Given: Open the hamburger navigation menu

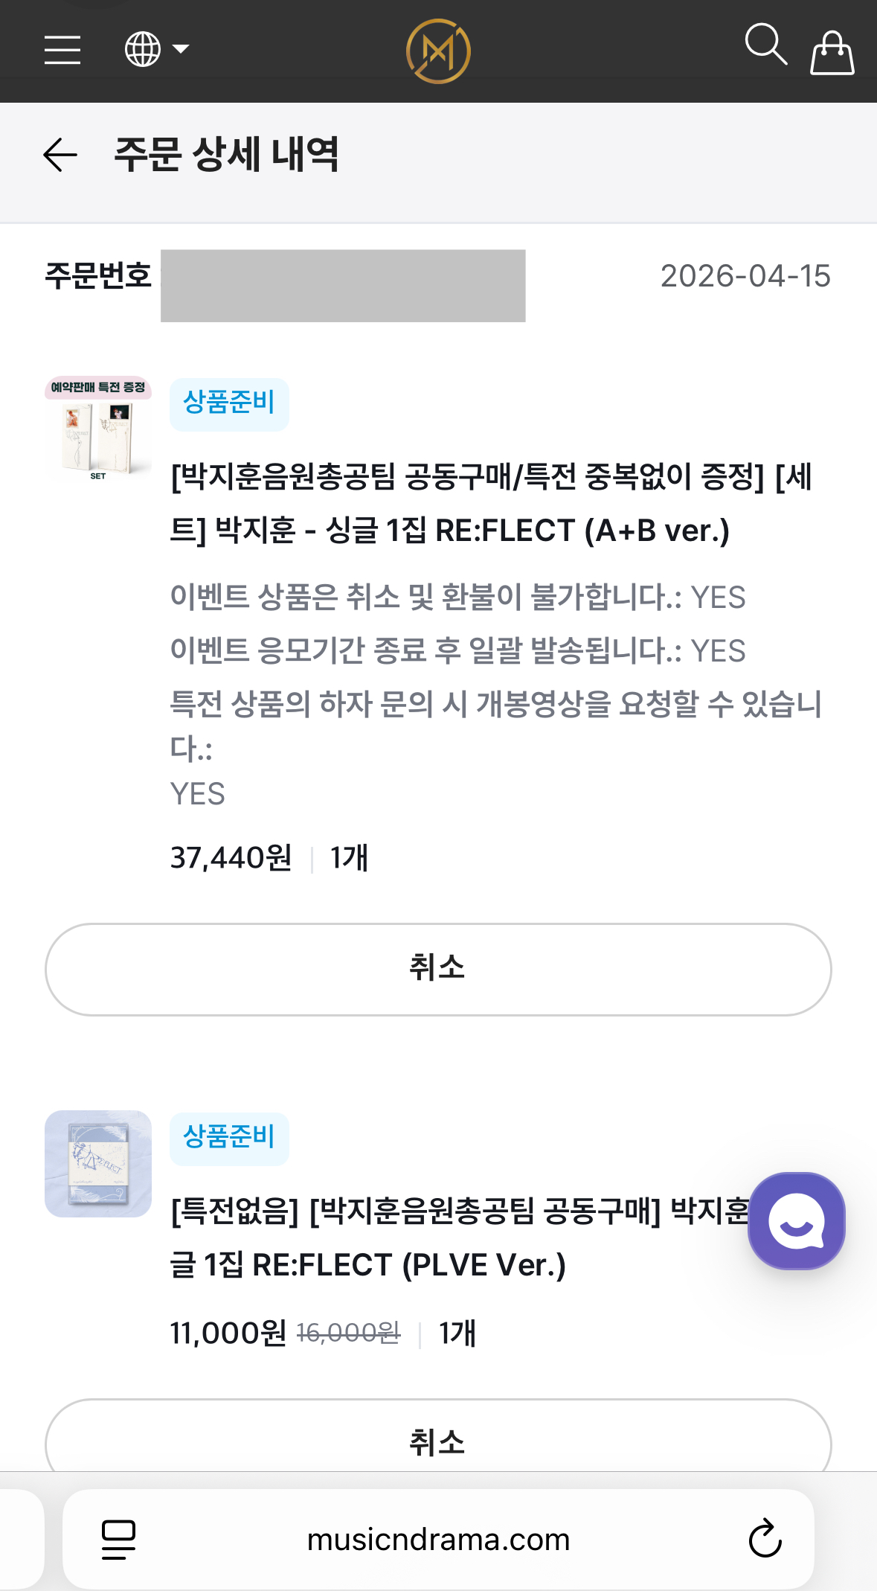Looking at the screenshot, I should (62, 50).
